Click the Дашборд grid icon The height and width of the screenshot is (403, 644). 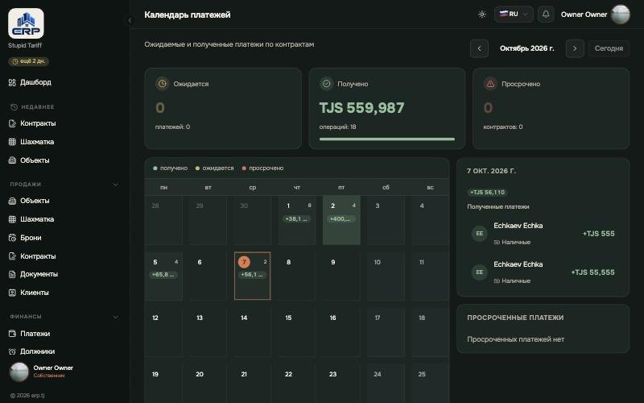12,82
